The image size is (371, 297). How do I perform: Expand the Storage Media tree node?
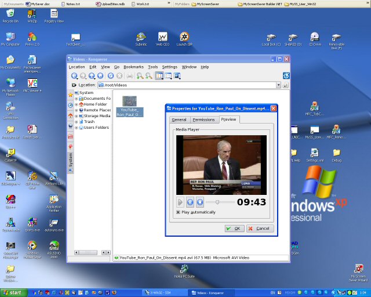[76, 116]
